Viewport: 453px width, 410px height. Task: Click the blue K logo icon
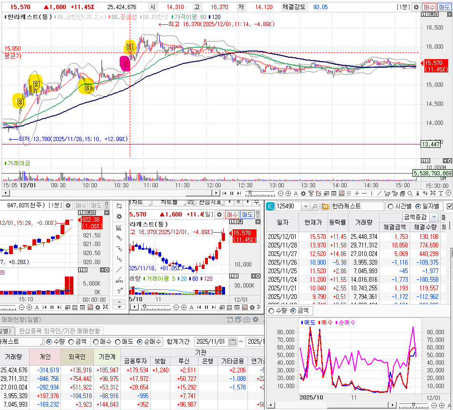pos(270,206)
